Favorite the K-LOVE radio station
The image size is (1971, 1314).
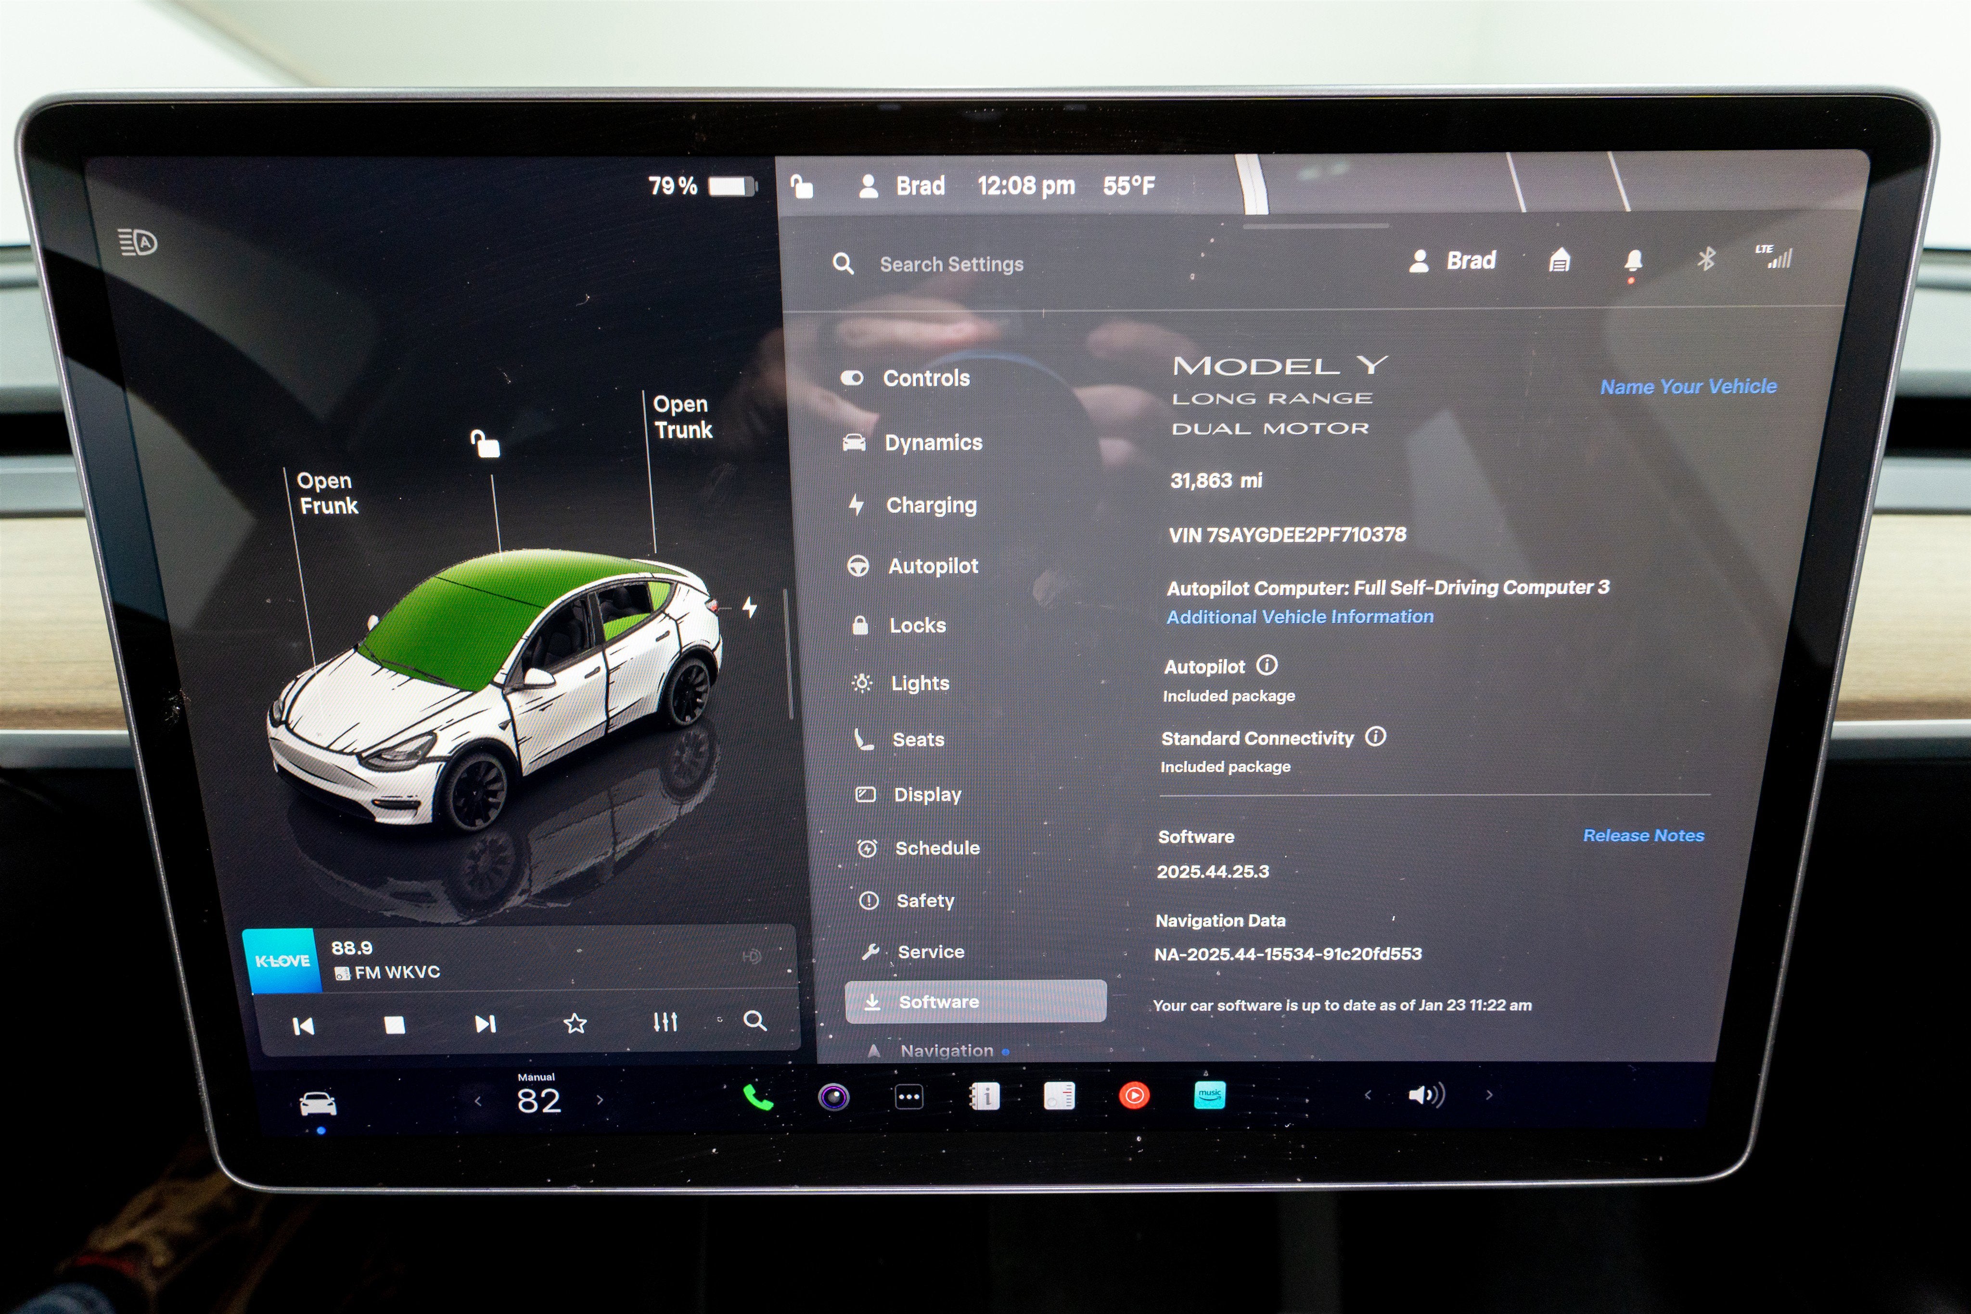[x=576, y=1022]
